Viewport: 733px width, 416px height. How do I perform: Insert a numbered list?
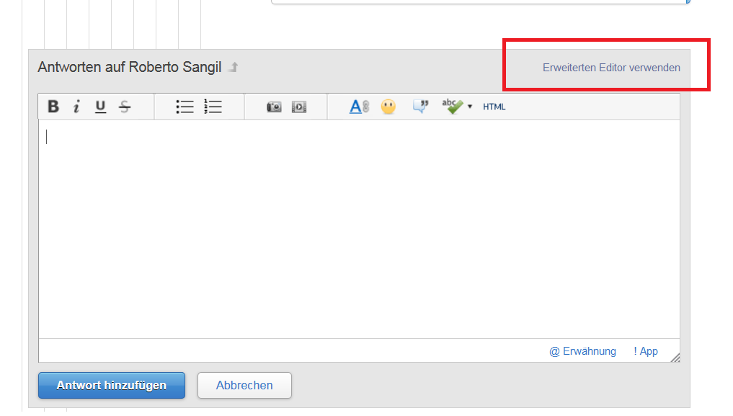[213, 107]
